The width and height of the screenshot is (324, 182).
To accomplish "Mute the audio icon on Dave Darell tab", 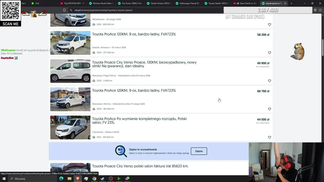I will pos(238,3).
